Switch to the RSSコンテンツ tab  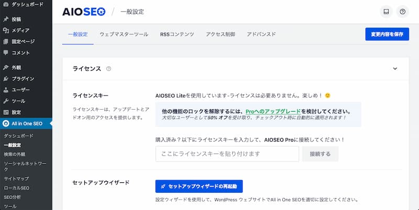pos(177,34)
